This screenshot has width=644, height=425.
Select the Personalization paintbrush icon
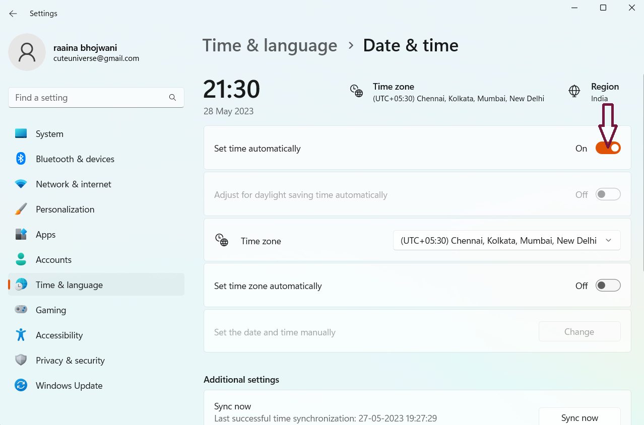pos(21,209)
